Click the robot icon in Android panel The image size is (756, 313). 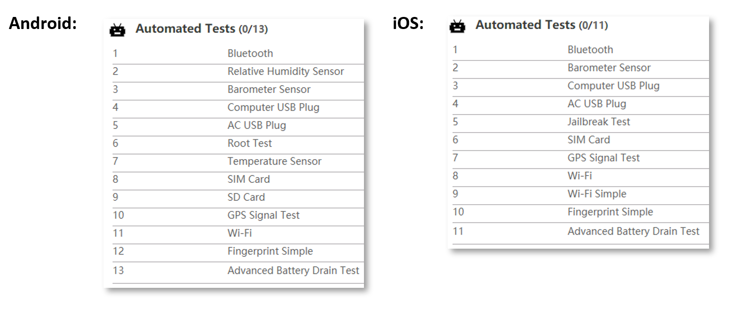coord(117,30)
